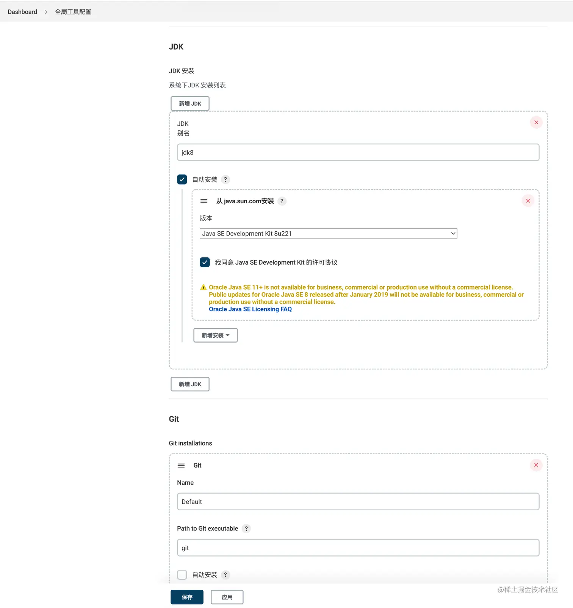Open help for 从 java.sun.com安装
Image resolution: width=573 pixels, height=608 pixels.
[x=282, y=201]
